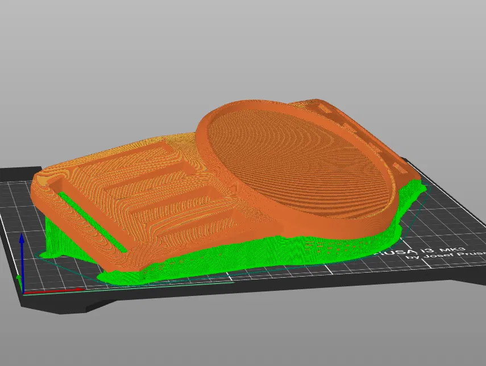
Task: Click the blue Z axis arrow
Action: click(x=22, y=262)
